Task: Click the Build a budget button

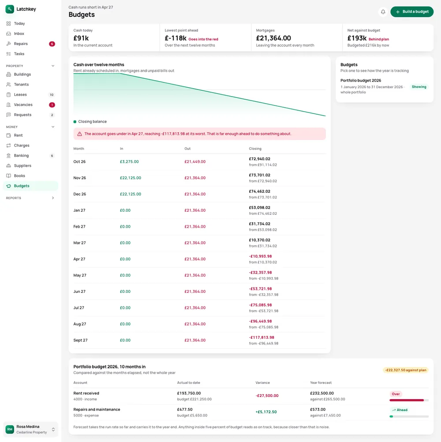Action: pyautogui.click(x=412, y=12)
